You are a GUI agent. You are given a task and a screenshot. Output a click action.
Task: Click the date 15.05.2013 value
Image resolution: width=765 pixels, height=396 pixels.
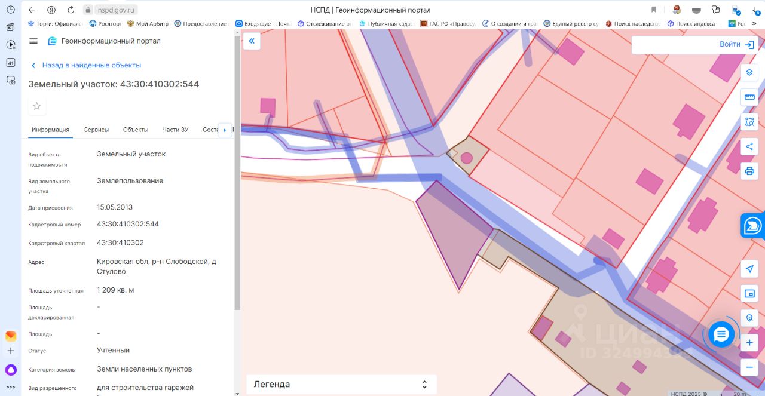(115, 207)
